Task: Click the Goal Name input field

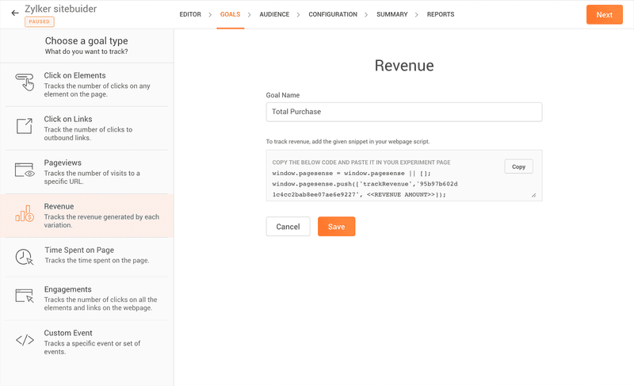Action: click(403, 112)
